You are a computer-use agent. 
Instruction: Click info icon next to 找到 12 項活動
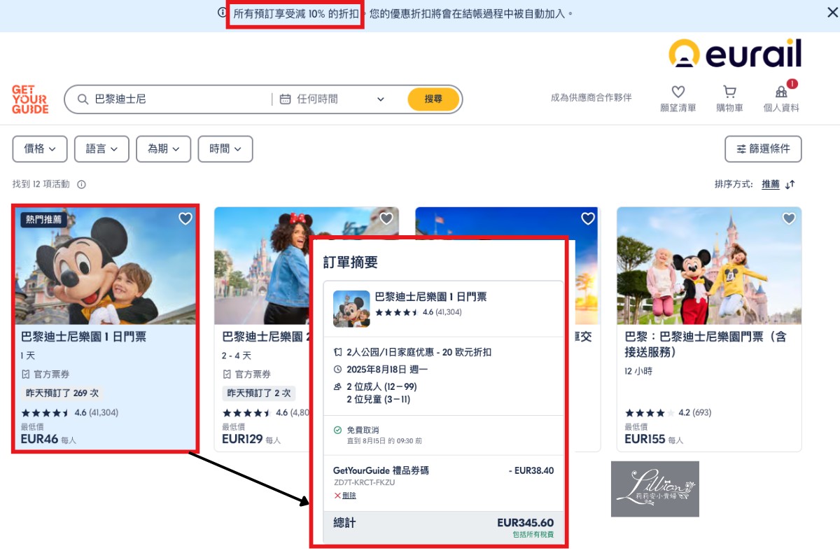coord(81,185)
